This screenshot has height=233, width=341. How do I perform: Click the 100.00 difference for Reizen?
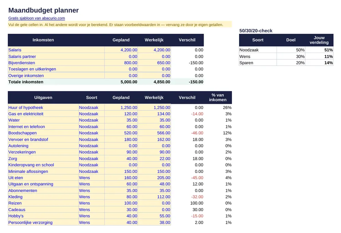[187, 203]
